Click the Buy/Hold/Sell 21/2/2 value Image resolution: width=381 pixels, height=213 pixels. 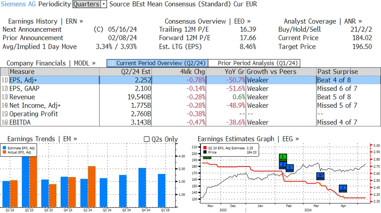361,29
